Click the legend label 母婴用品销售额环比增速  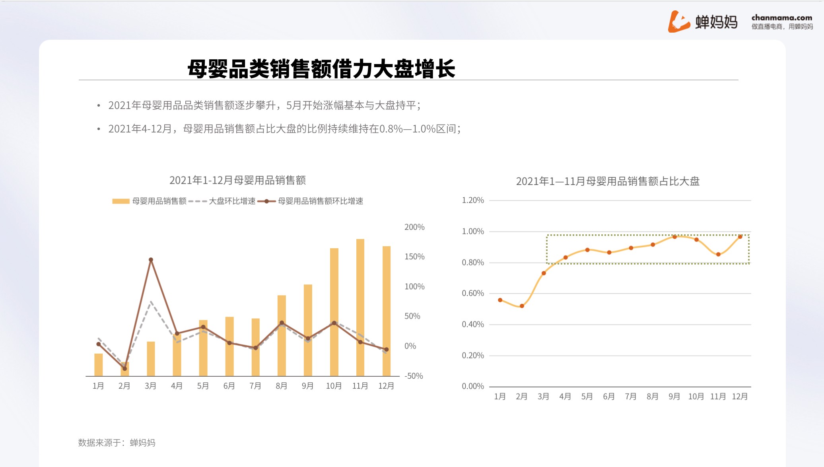(321, 201)
